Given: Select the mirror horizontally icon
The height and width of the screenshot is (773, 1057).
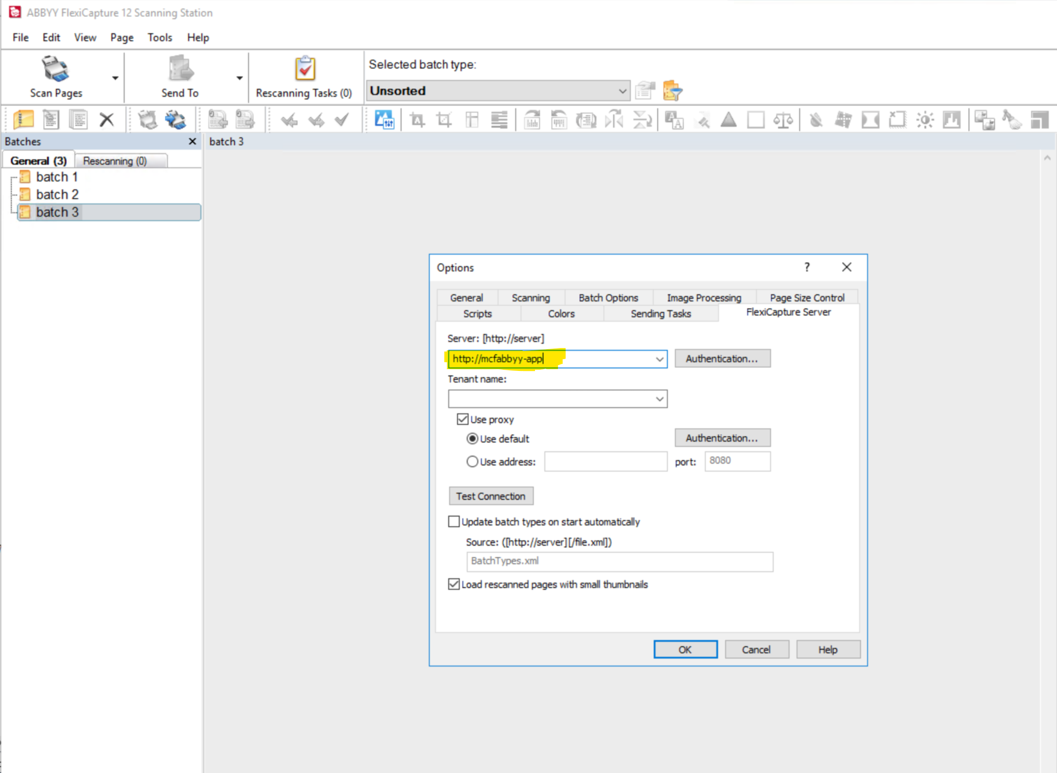Looking at the screenshot, I should [x=614, y=120].
